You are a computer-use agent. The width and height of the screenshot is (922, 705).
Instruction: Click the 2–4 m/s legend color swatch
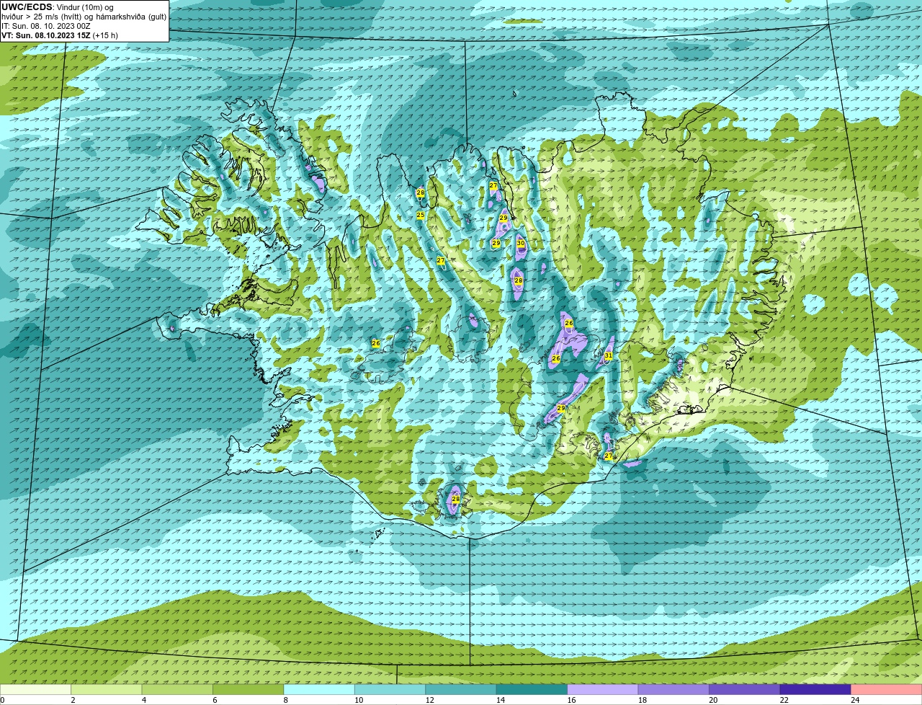pyautogui.click(x=107, y=689)
